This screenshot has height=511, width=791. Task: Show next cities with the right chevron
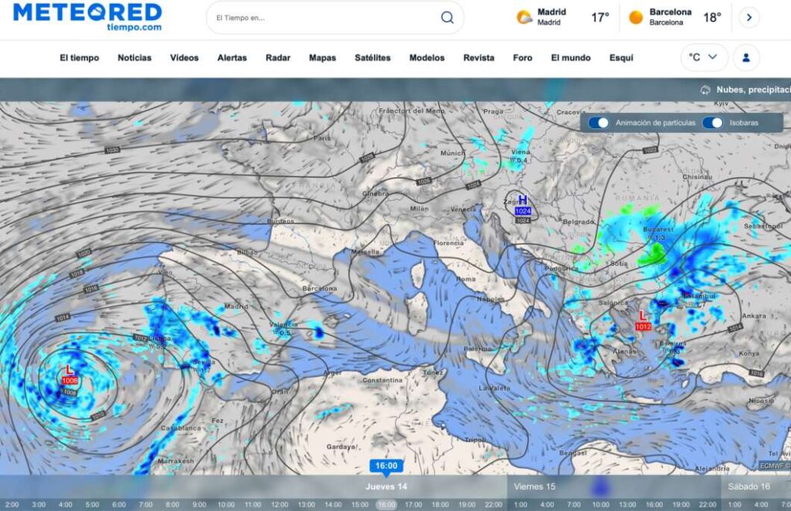[749, 18]
